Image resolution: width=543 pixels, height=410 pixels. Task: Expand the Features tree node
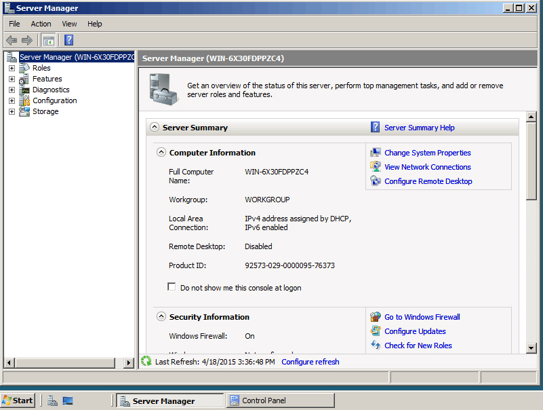[12, 79]
